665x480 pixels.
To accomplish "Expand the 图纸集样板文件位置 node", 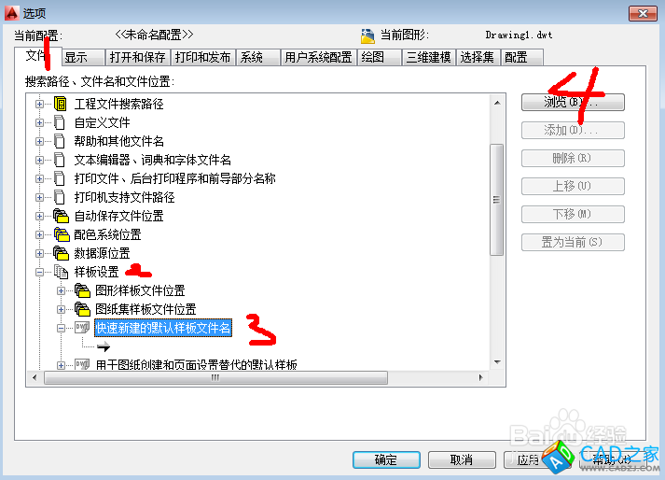I will 61,310.
